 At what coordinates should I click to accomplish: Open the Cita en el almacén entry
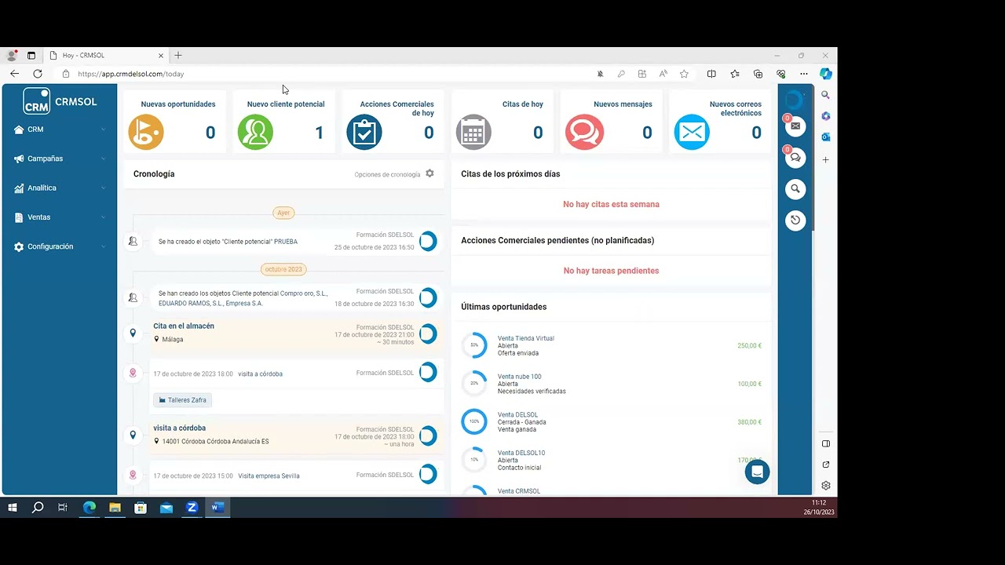(184, 326)
